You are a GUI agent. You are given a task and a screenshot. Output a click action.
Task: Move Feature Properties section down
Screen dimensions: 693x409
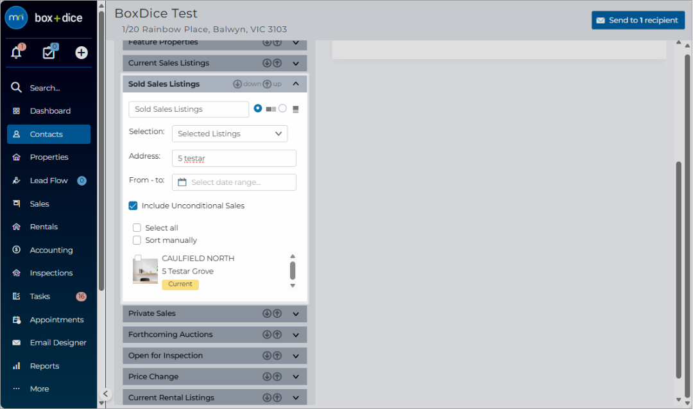coord(267,42)
